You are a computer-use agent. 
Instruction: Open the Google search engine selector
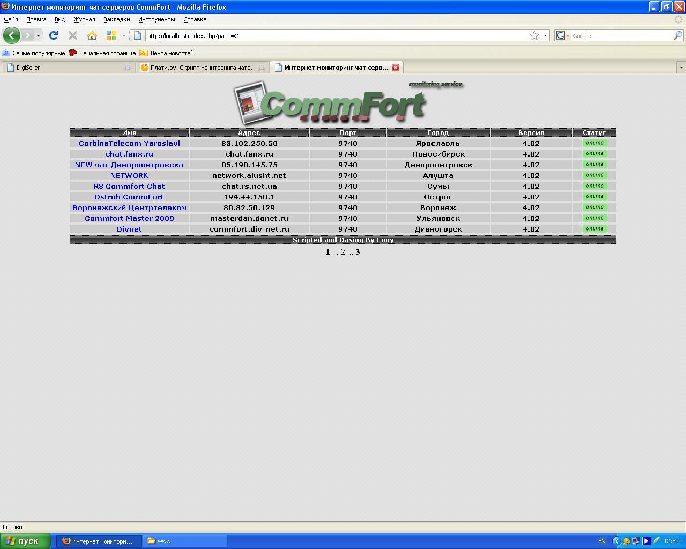562,36
